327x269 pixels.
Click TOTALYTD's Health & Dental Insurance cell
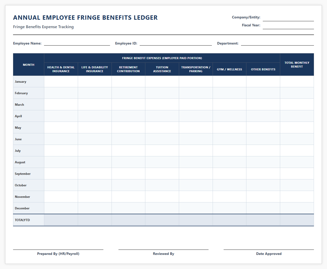[x=61, y=220]
